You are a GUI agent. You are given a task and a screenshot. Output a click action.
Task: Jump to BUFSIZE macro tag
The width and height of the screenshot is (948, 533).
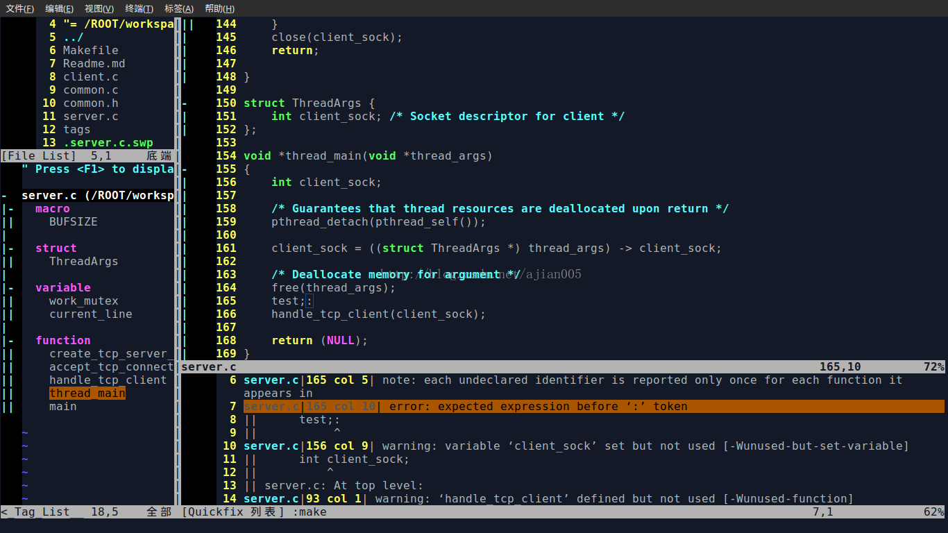coord(74,222)
